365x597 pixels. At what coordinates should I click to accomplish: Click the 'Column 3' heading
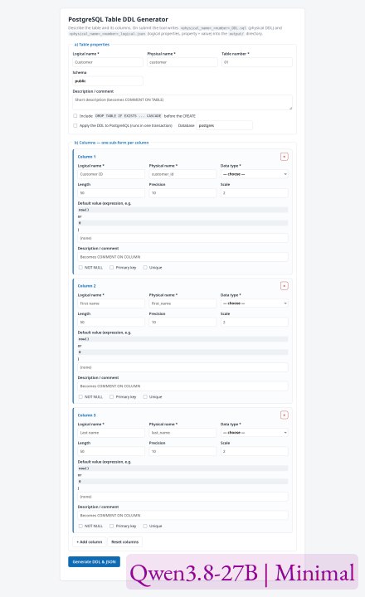[87, 415]
